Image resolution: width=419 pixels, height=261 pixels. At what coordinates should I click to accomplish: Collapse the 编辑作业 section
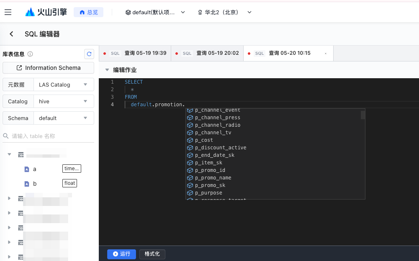pos(107,70)
